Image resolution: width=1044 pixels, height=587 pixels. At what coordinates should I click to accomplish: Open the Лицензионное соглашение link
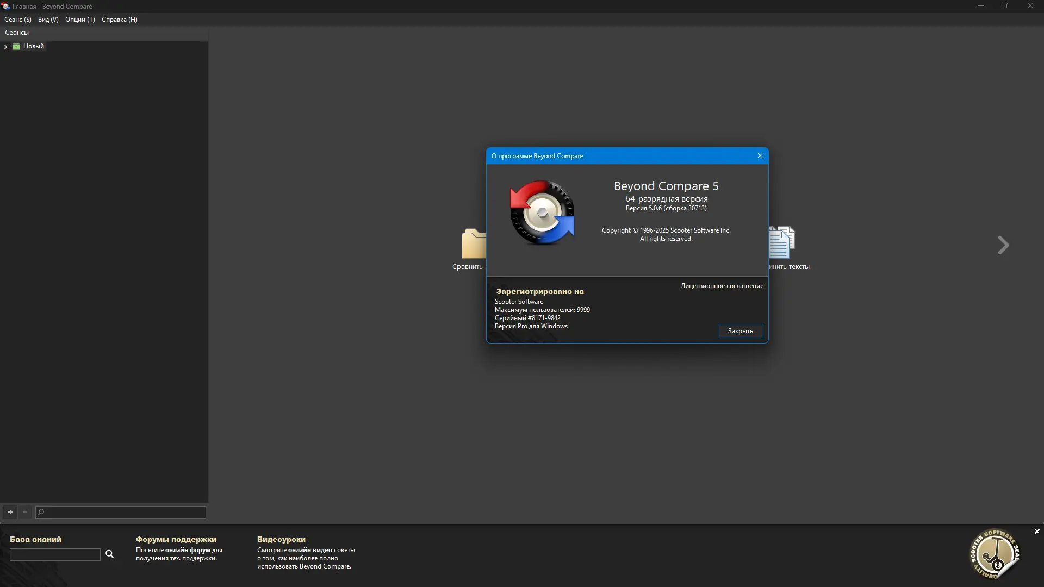[x=722, y=286]
